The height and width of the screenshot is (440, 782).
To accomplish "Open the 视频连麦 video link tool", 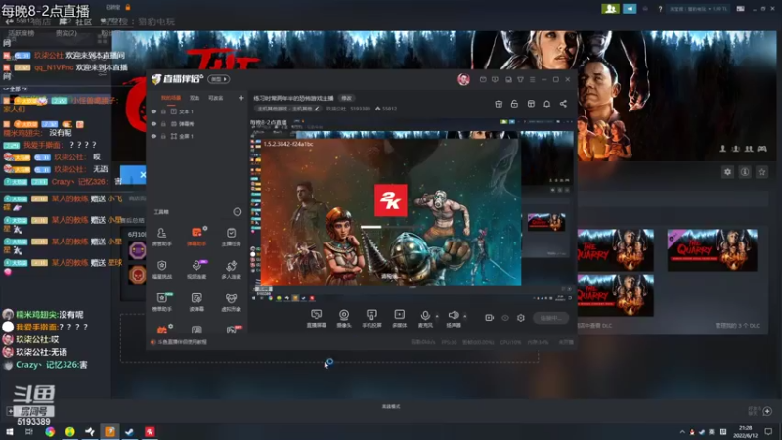I will (196, 270).
